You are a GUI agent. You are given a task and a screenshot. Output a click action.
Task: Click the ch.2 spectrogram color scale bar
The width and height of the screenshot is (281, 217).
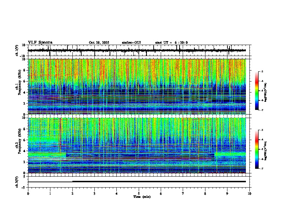point(257,149)
